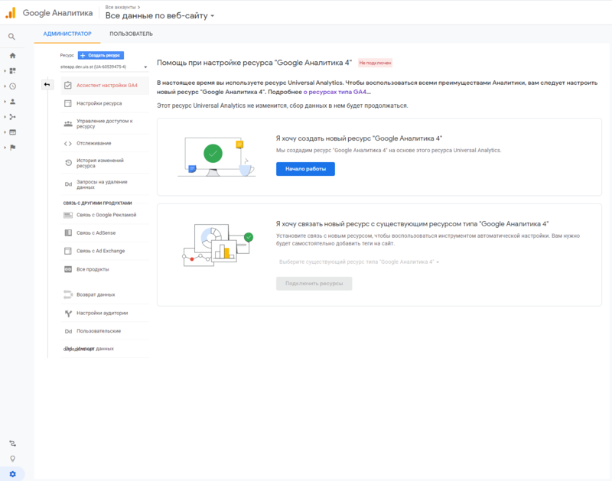Open the о ресурсах типа GA4 link

coord(337,92)
